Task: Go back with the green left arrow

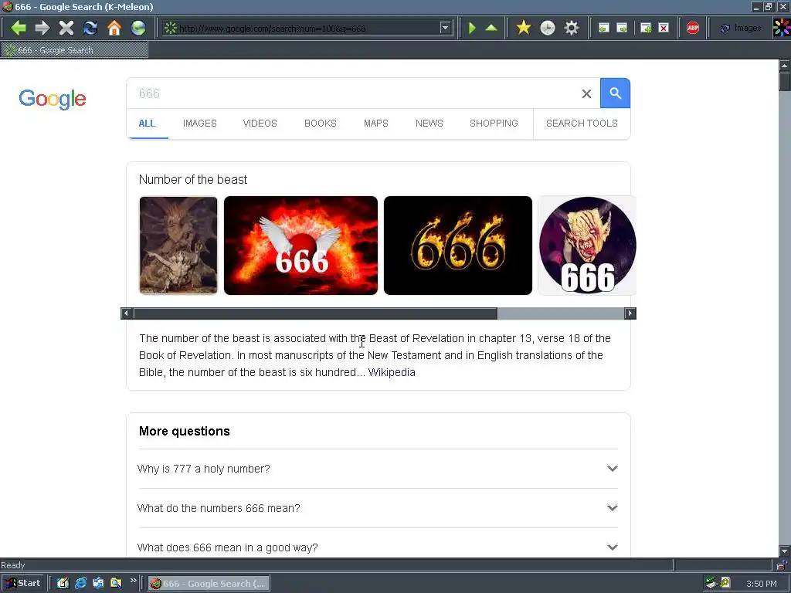Action: coord(19,28)
